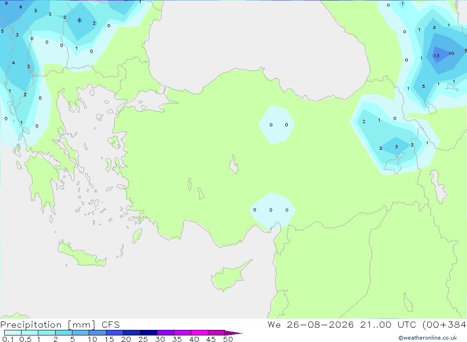Click the legend label '0.5'
The width and height of the screenshot is (467, 342).
[25, 339]
